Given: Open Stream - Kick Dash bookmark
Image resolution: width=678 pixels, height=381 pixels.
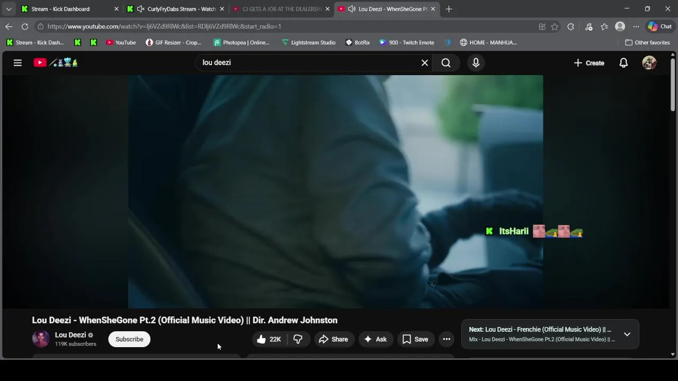Looking at the screenshot, I should 35,42.
